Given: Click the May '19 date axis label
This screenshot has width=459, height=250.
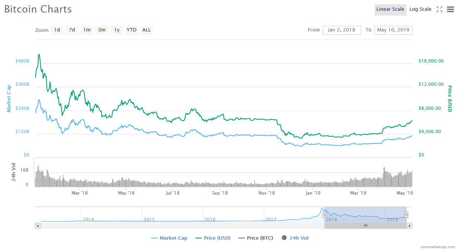Looking at the screenshot, I should pyautogui.click(x=405, y=193).
